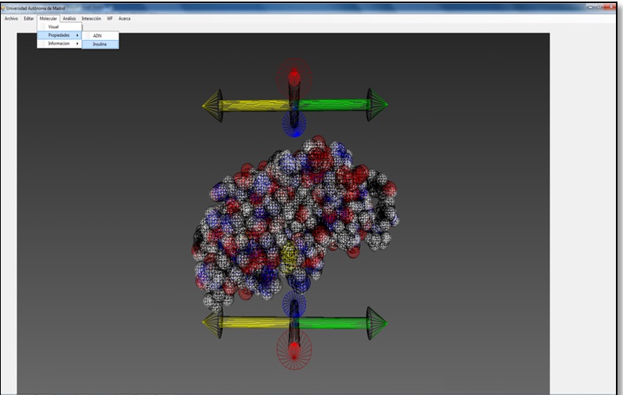Click the upper gizmo's yellow left arrow
This screenshot has width=623, height=395.
(246, 106)
